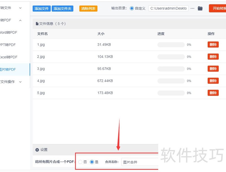This screenshot has width=226, height=172.
Task: Delete 1.jpg from the list
Action: [x=213, y=45]
